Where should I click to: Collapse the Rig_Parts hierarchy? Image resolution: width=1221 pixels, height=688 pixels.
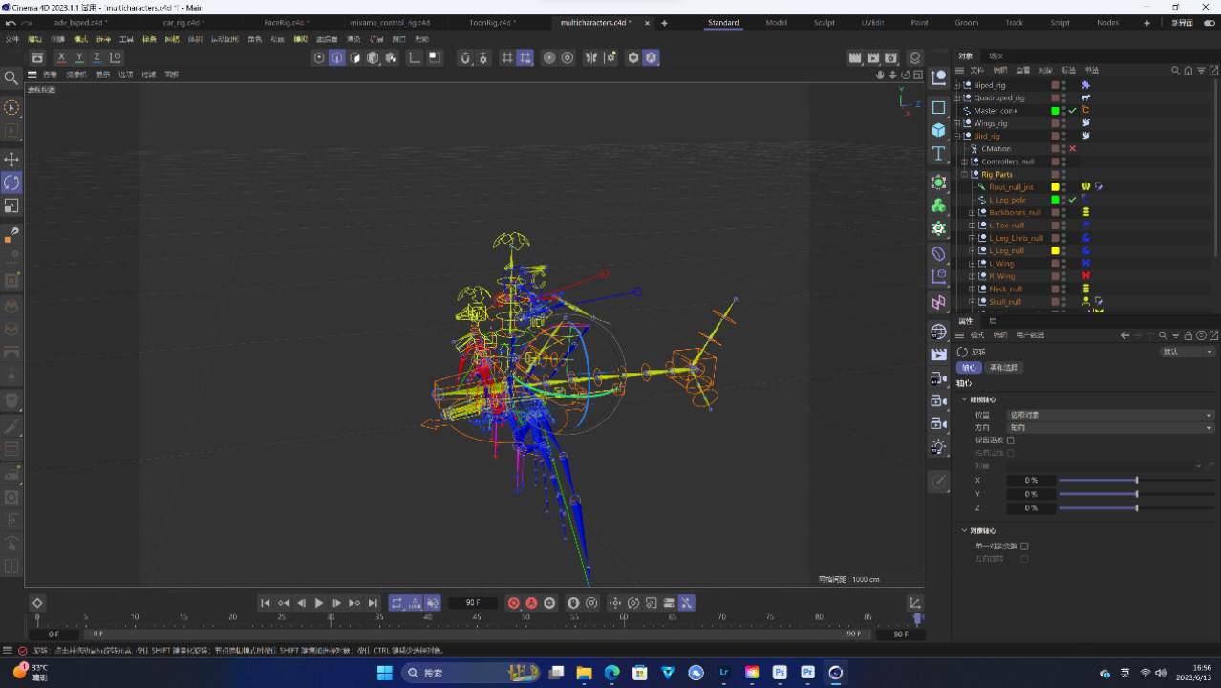click(x=965, y=175)
